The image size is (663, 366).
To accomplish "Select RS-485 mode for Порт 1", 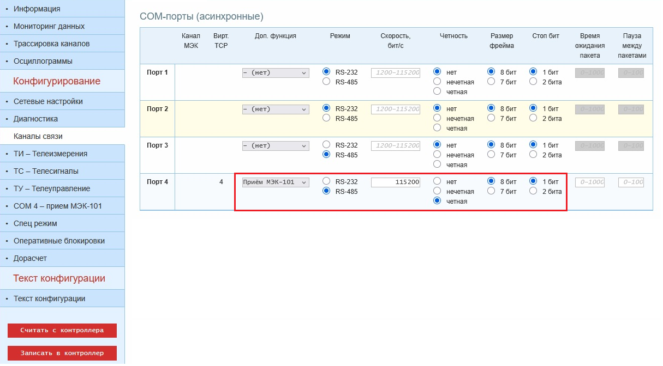I will coord(326,82).
